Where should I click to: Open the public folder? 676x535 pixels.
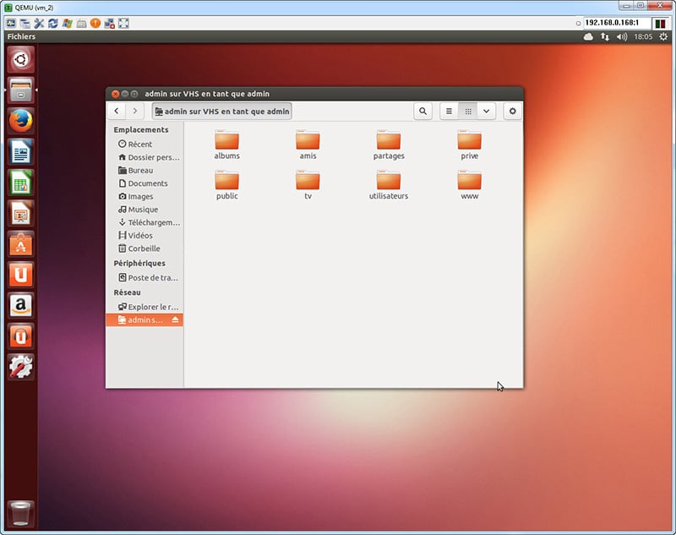click(226, 184)
